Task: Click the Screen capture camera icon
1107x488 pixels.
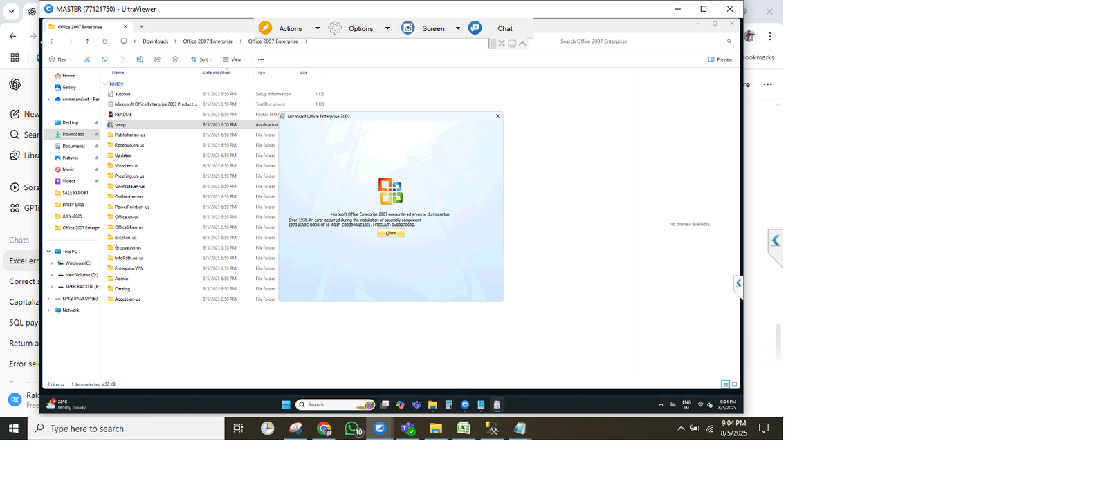Action: click(408, 28)
